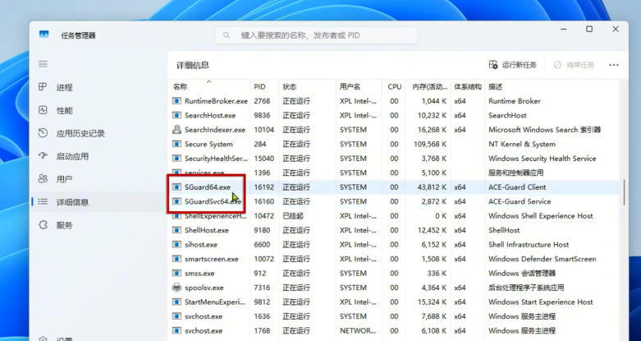Select the SGuardSvc64.exe process name

pyautogui.click(x=213, y=201)
